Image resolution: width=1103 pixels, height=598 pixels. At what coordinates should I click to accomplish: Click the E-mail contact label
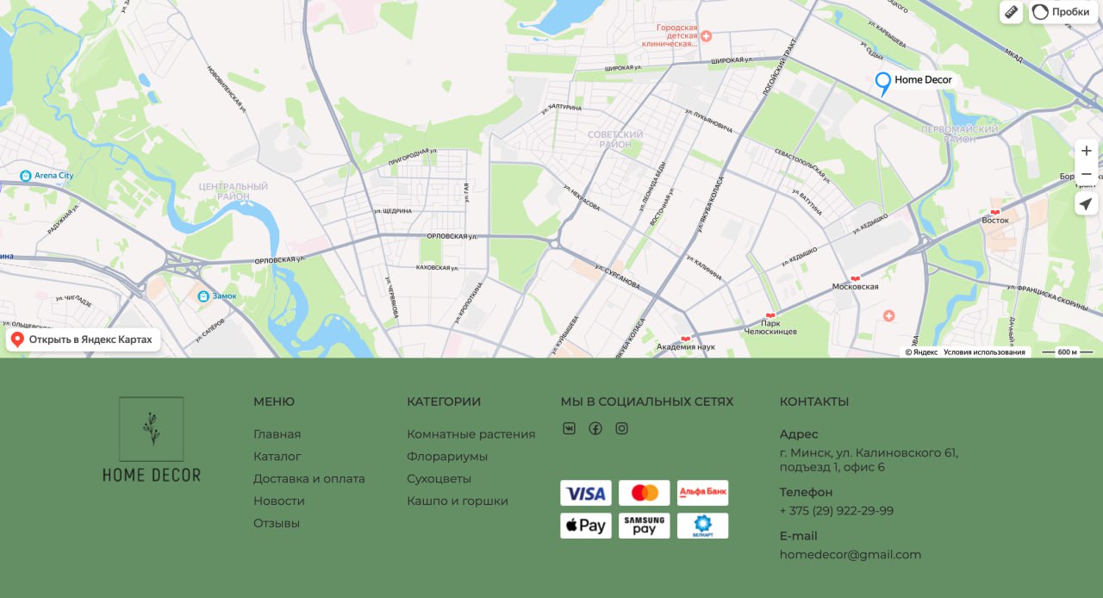click(799, 536)
